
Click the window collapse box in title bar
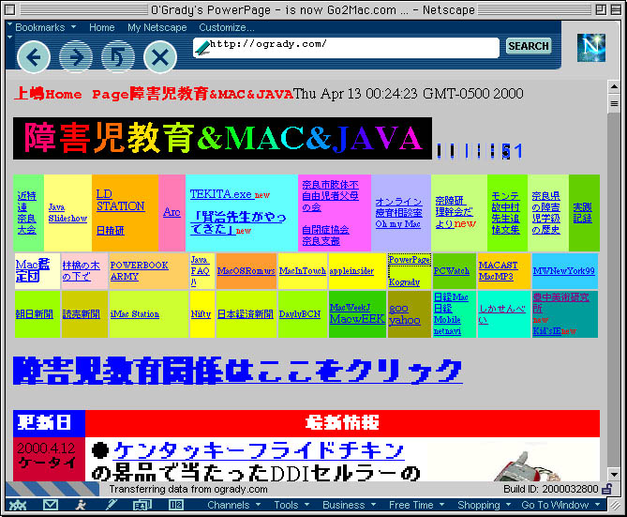pyautogui.click(x=616, y=9)
